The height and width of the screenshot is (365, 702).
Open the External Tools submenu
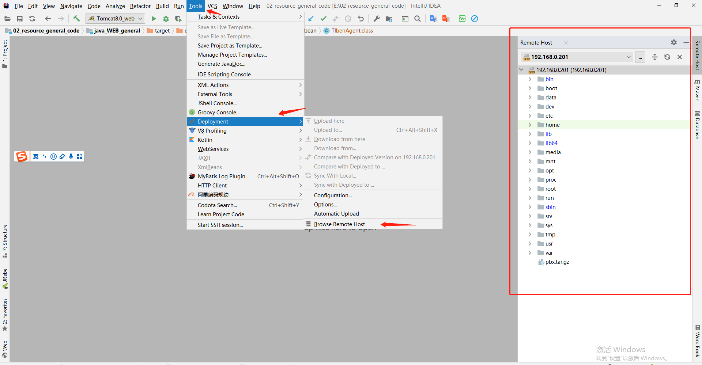coord(245,94)
